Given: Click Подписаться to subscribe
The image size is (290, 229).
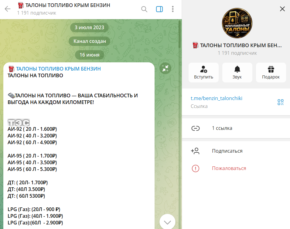Looking at the screenshot, I should [227, 151].
